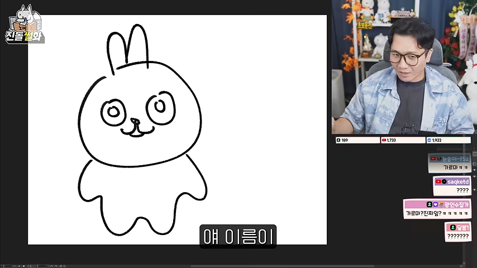
Task: Click the reset rotation circular icon
Action: (x=60, y=266)
